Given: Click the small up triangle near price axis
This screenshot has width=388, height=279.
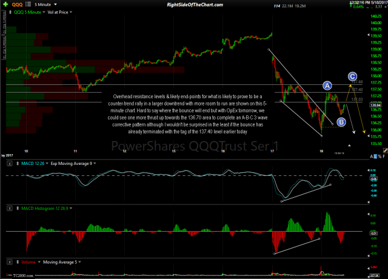Looking at the screenshot, I should (349, 146).
